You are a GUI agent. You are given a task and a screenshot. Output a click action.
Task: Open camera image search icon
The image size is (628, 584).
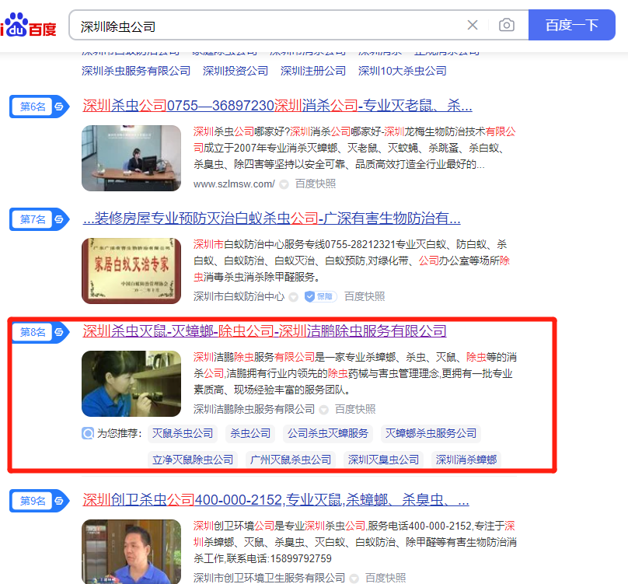507,25
